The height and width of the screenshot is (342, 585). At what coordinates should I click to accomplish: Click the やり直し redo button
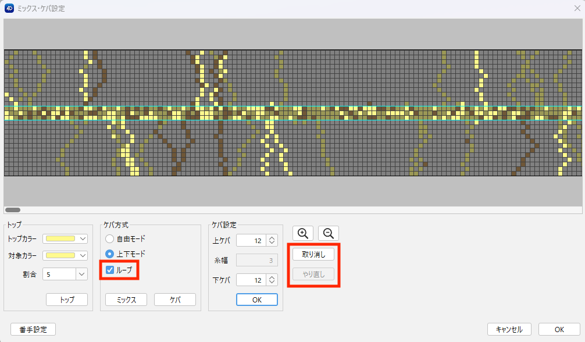(x=313, y=274)
